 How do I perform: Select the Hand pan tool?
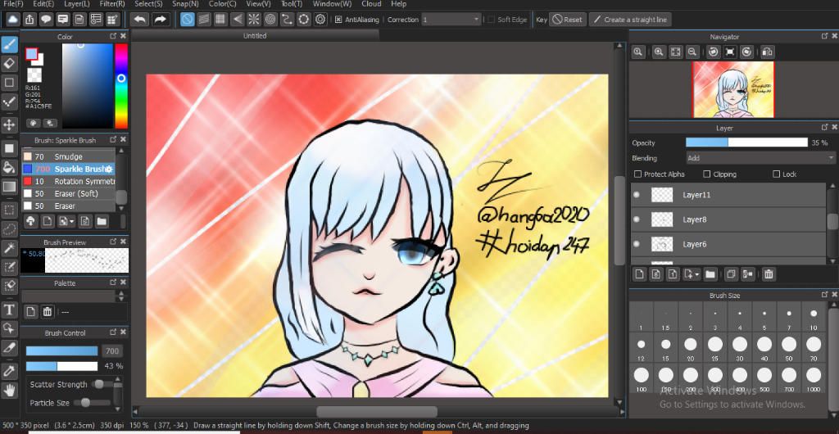[9, 390]
